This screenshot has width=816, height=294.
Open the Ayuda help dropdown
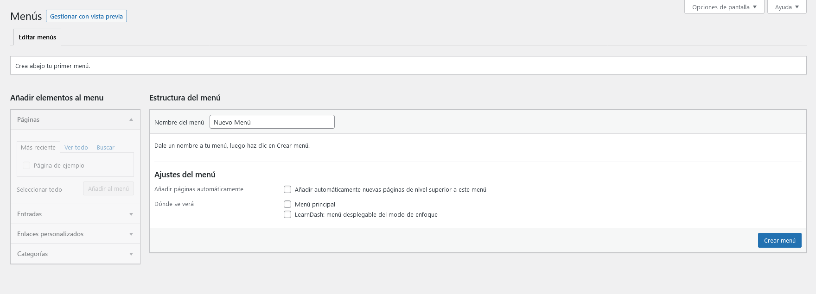(787, 7)
